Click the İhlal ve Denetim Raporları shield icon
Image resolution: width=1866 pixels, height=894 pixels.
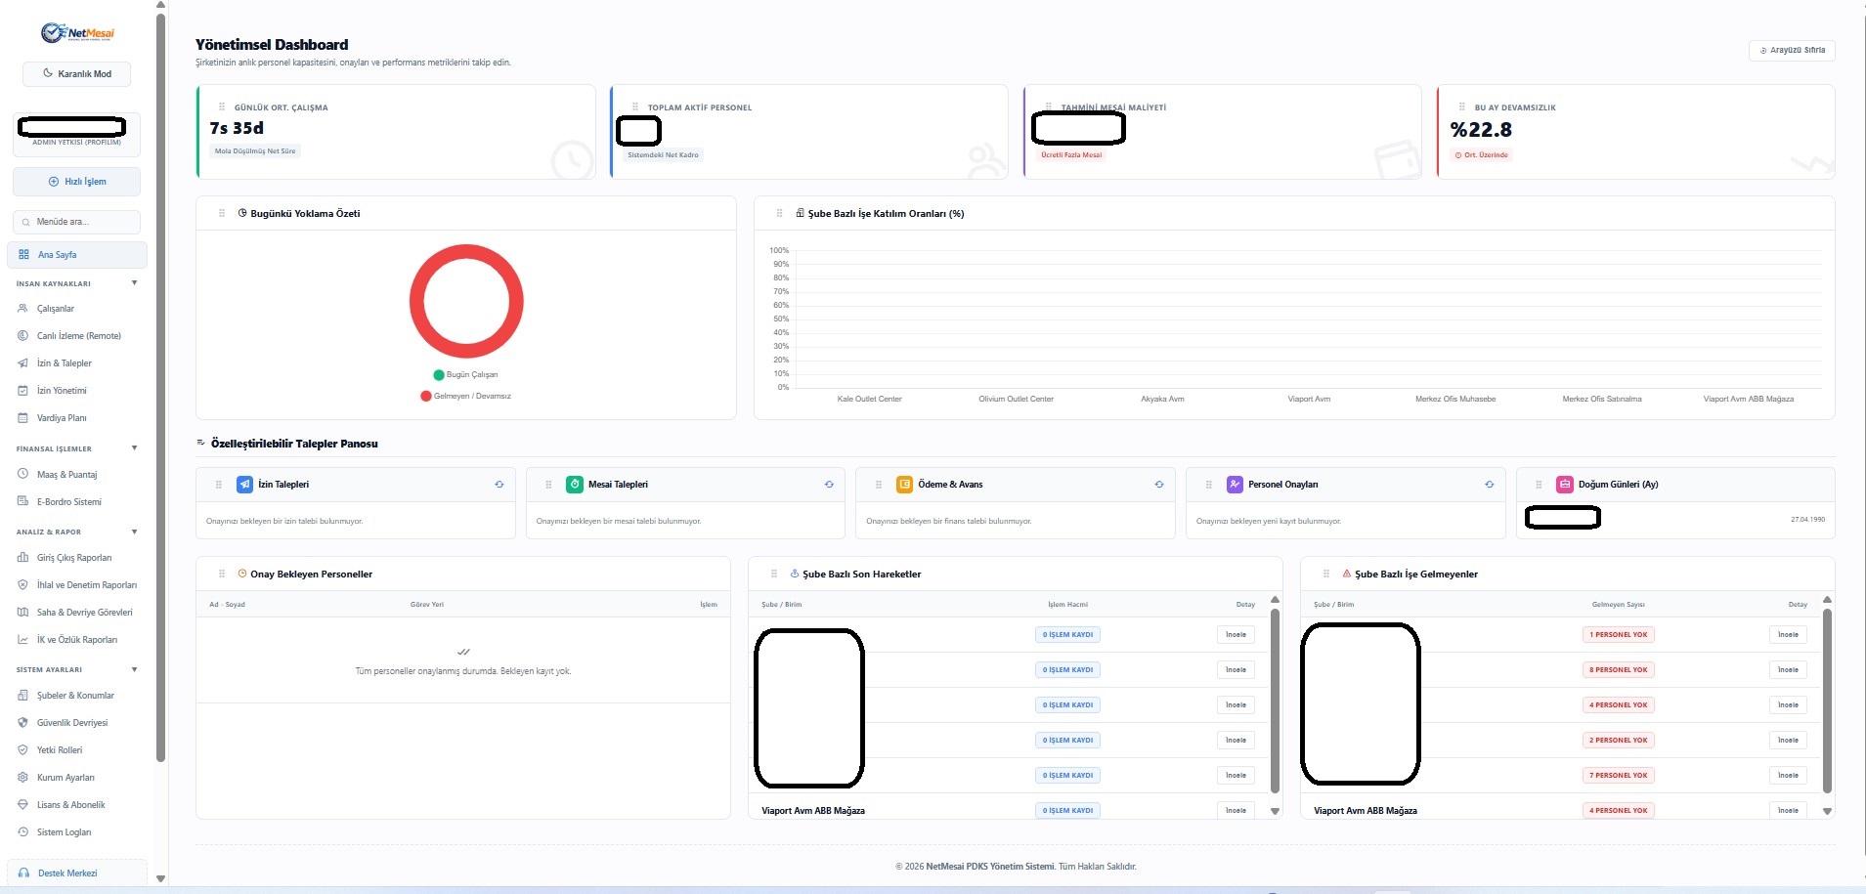pyautogui.click(x=22, y=584)
